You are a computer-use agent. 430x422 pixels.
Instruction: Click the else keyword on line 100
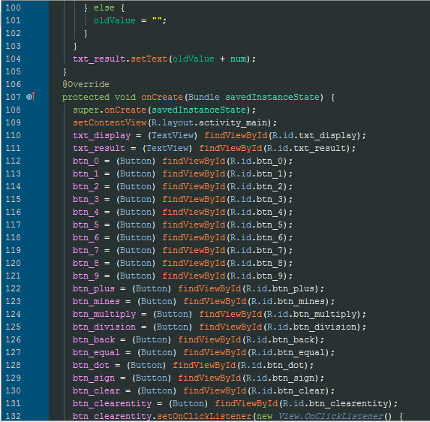point(104,8)
